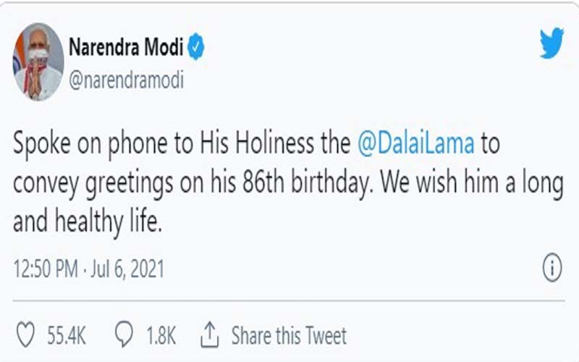
Task: Click the 12:50 PM time text
Action: point(46,269)
